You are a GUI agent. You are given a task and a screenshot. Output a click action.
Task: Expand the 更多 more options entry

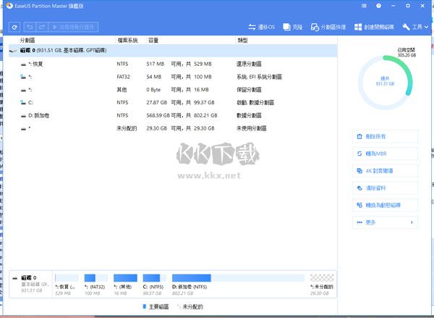pyautogui.click(x=385, y=222)
